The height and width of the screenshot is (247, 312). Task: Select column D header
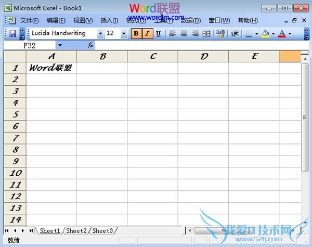coord(203,56)
